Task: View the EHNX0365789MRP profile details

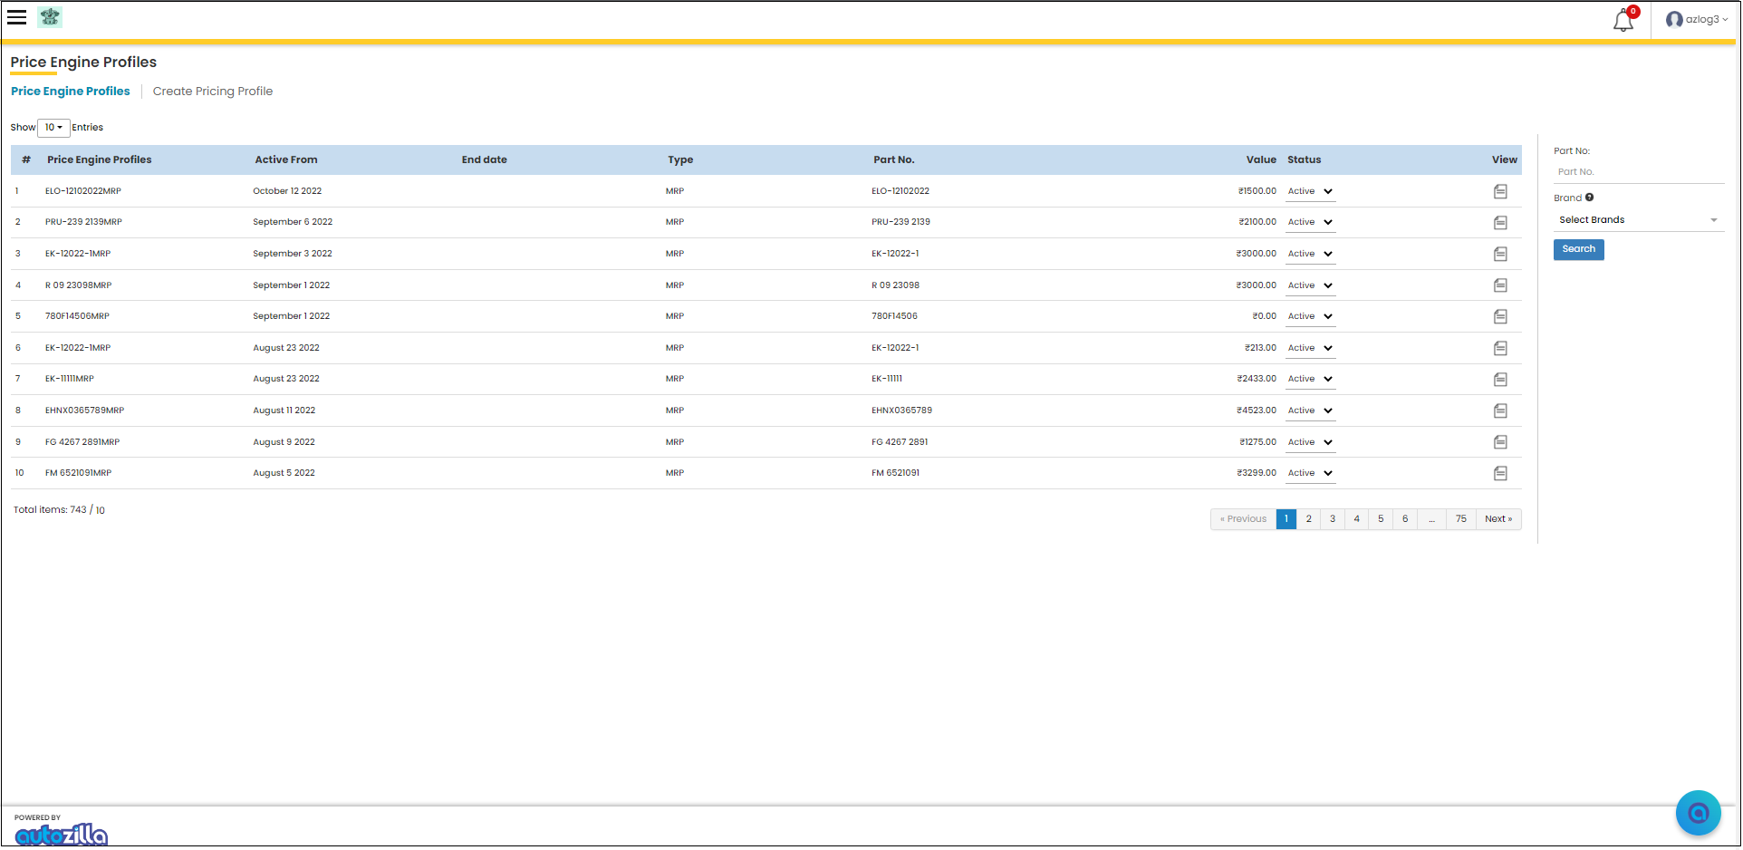Action: [1499, 411]
